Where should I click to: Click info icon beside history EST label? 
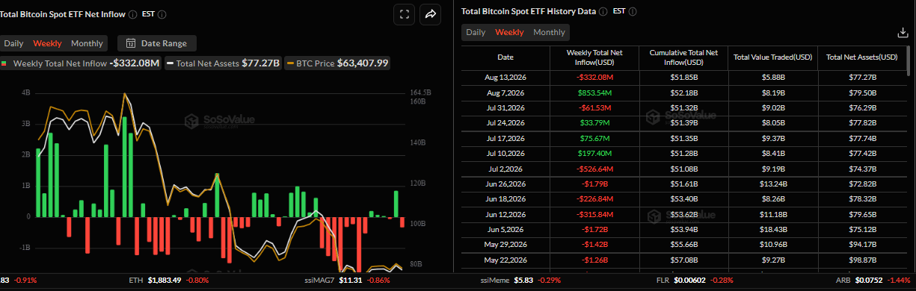pyautogui.click(x=633, y=12)
